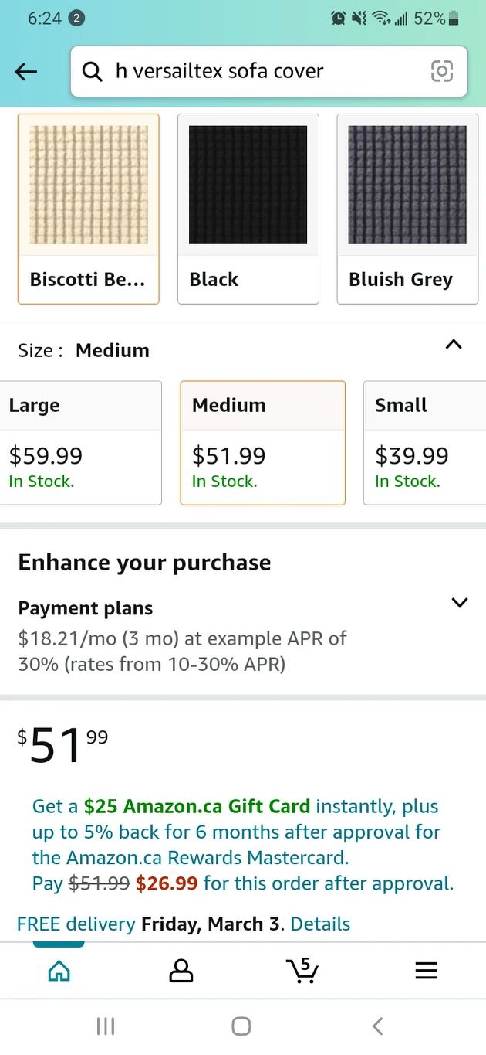486x1055 pixels.
Task: Collapse the Size section chevron
Action: 454,345
